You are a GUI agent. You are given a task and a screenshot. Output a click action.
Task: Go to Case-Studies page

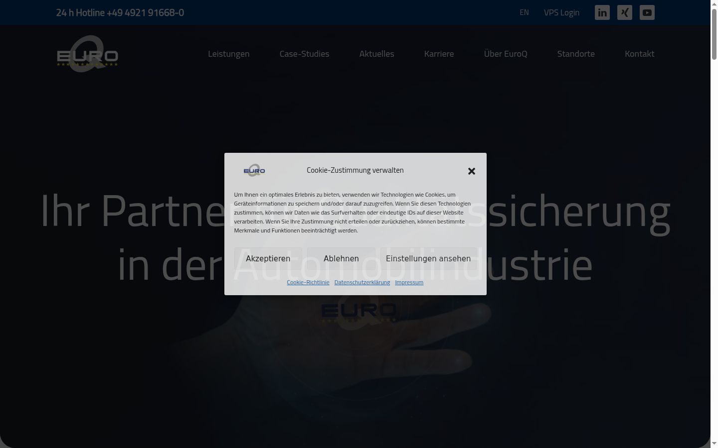point(305,54)
